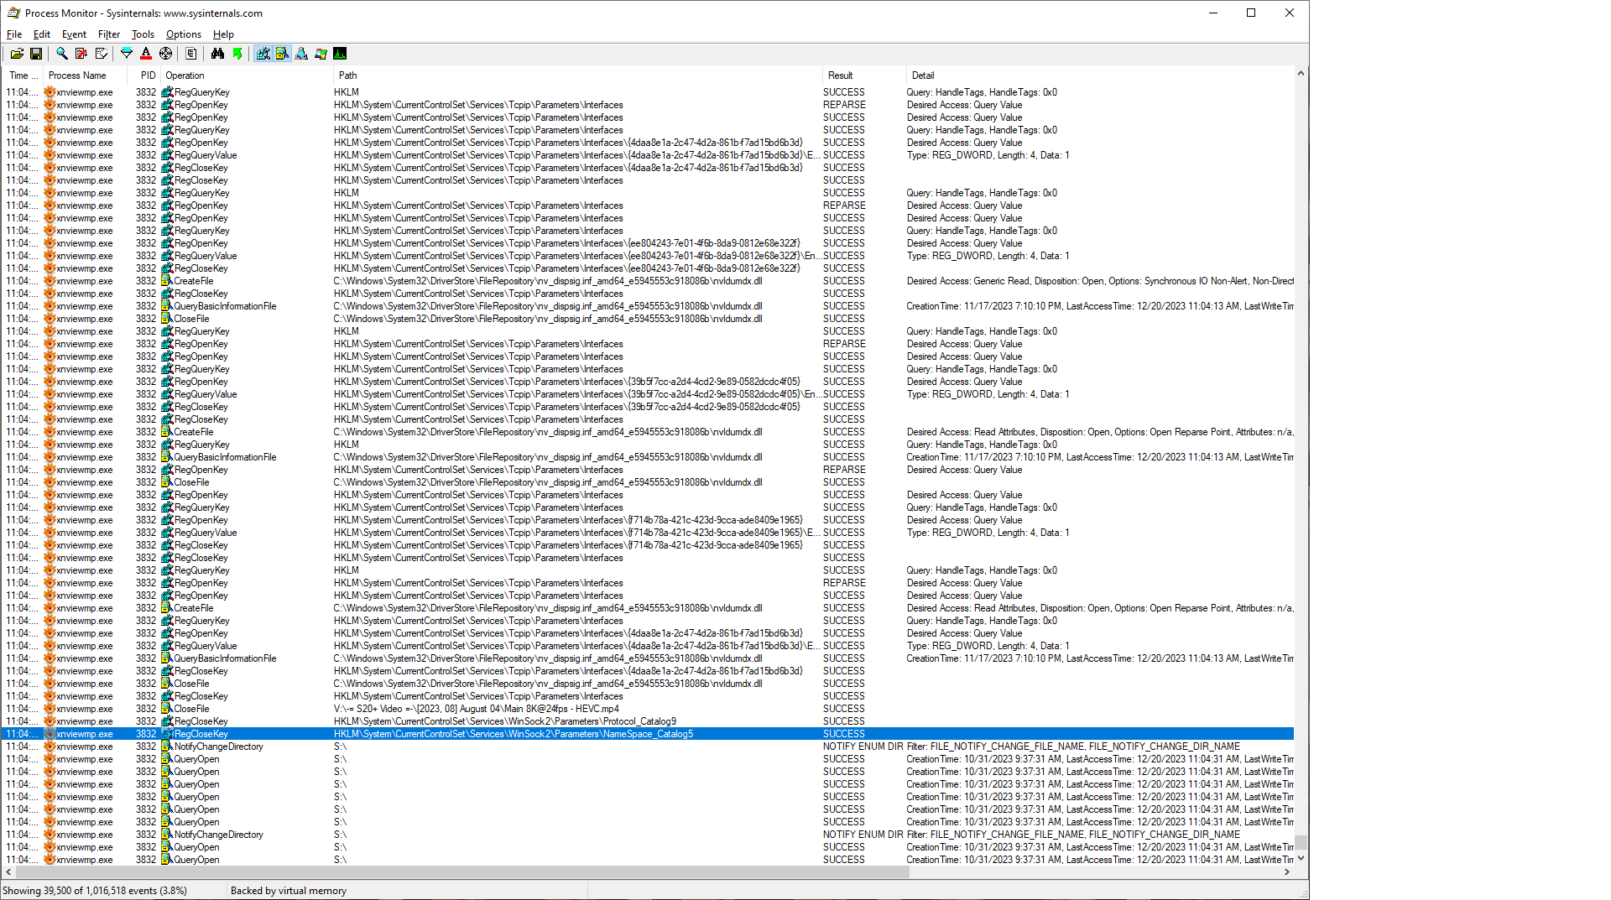
Task: Toggle Show Process and Thread Activity
Action: pyautogui.click(x=321, y=54)
